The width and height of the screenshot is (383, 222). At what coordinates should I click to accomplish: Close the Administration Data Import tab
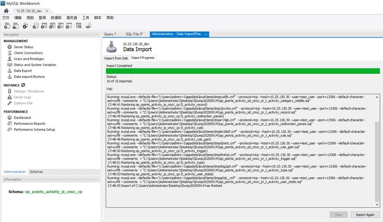click(x=206, y=35)
